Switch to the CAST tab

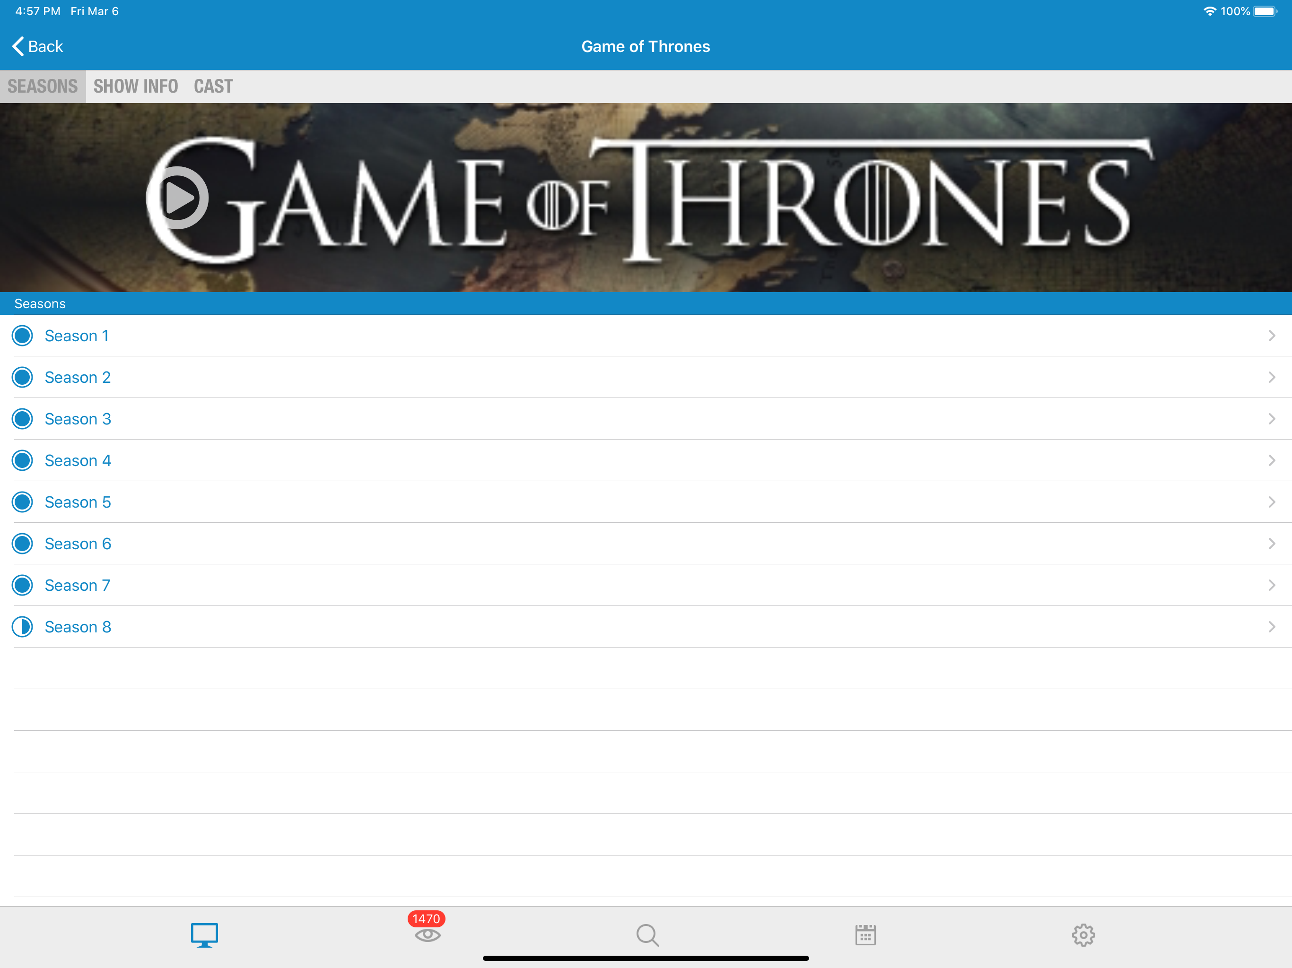[213, 86]
